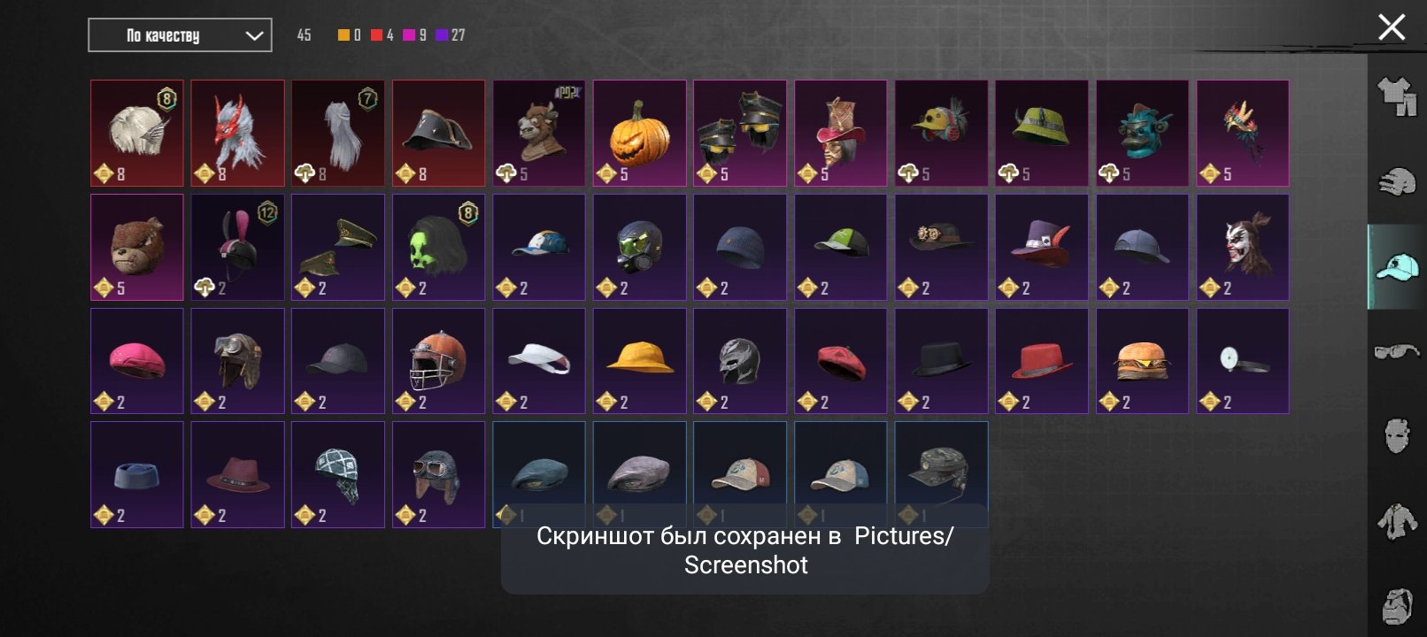Click the dropdown chevron arrow
The image size is (1427, 637).
[254, 36]
